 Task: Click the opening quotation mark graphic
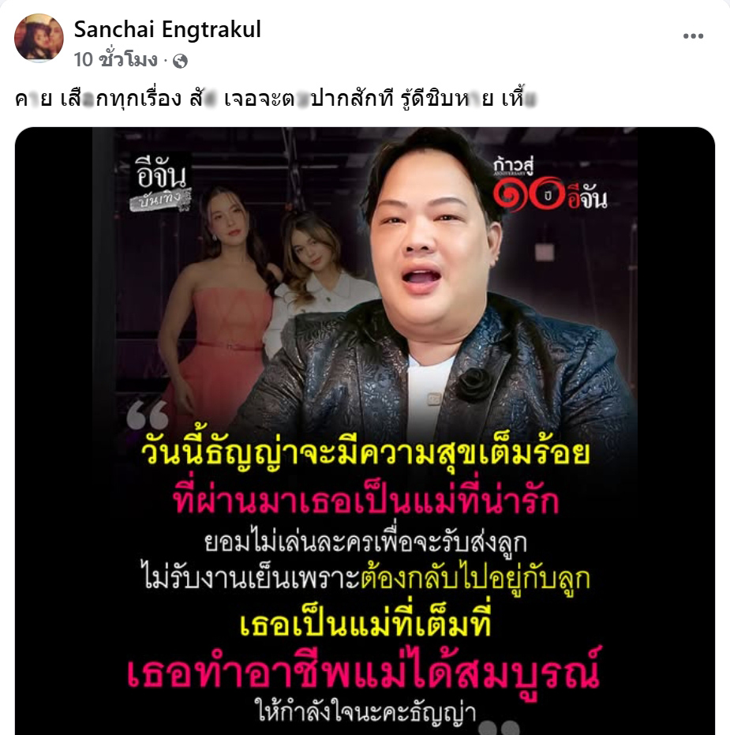(x=148, y=414)
